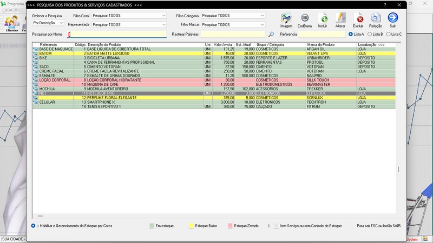Viewport: 433px width, 243px height.
Task: Click the TREKKER brand cell
Action: point(314,89)
